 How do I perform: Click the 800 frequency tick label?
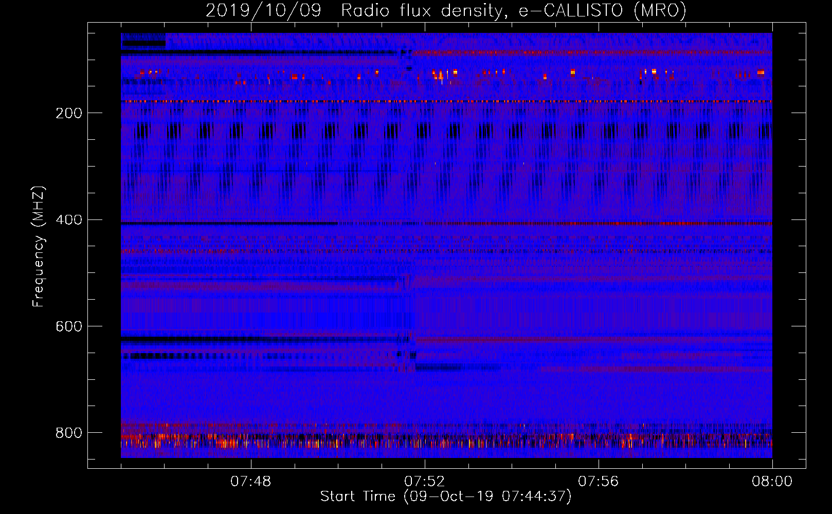69,433
